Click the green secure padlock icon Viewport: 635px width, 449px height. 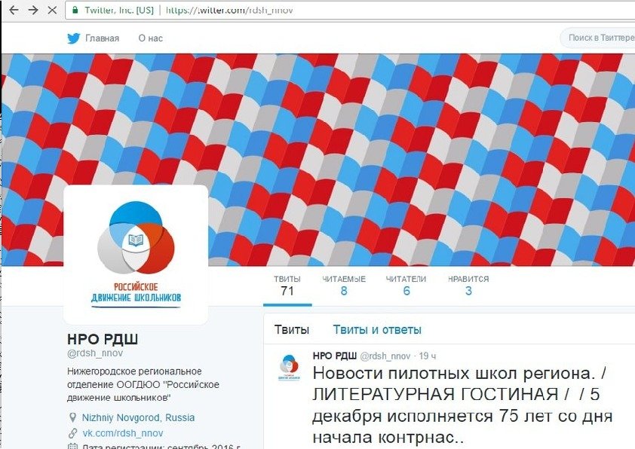(x=75, y=10)
